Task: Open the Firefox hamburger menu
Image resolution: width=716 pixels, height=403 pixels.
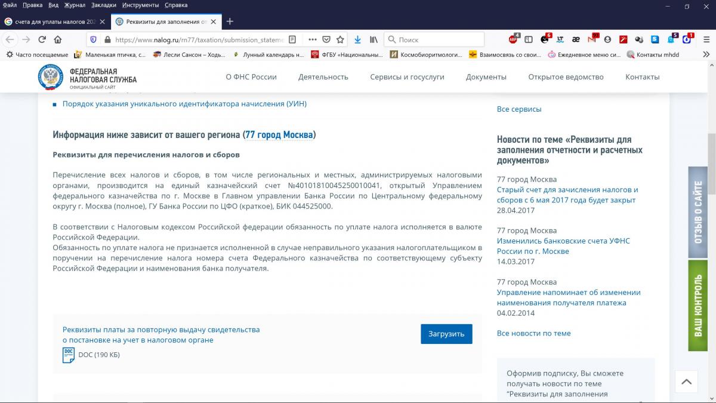Action: pos(706,39)
